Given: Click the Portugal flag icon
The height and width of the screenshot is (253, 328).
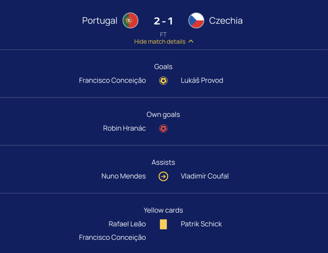Looking at the screenshot, I should tap(130, 20).
